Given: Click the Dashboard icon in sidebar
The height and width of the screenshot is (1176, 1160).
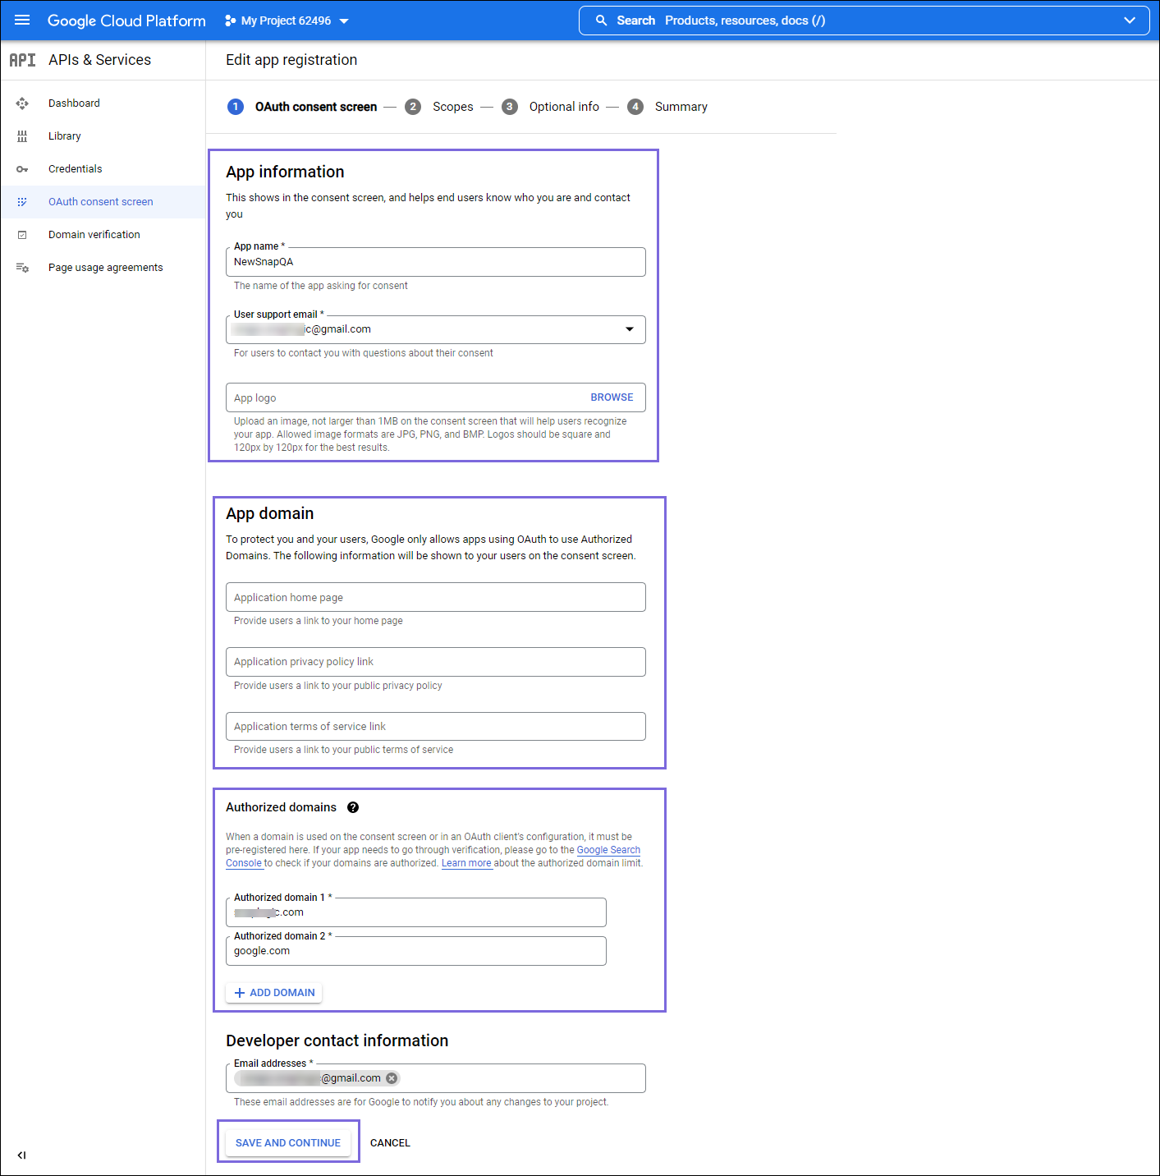Looking at the screenshot, I should click(22, 103).
